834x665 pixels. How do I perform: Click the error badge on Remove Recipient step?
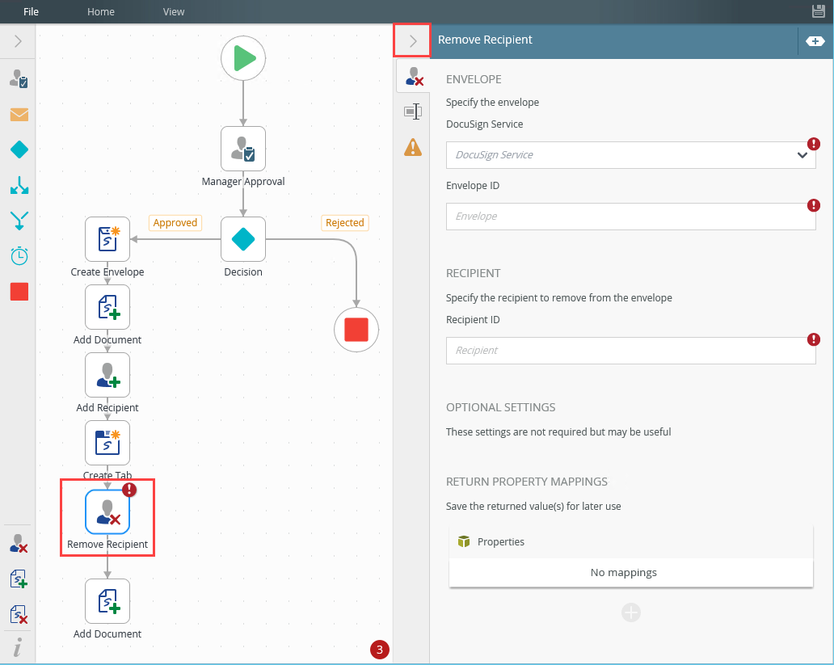point(129,490)
